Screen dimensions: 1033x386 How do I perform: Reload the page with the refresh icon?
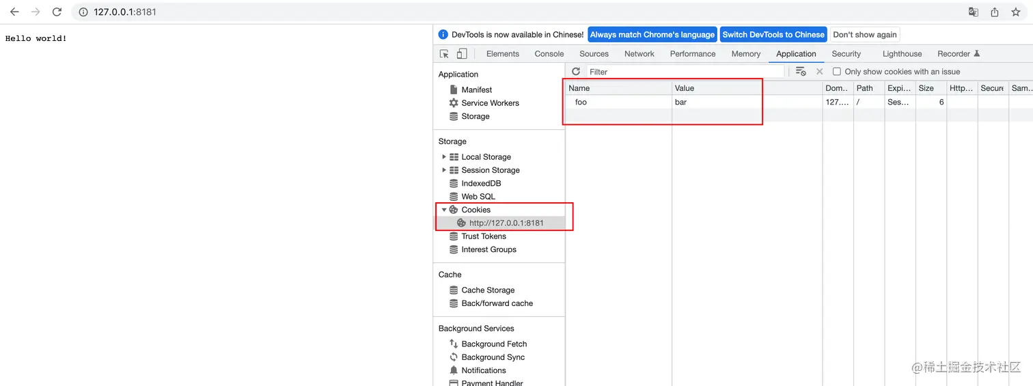(x=57, y=12)
